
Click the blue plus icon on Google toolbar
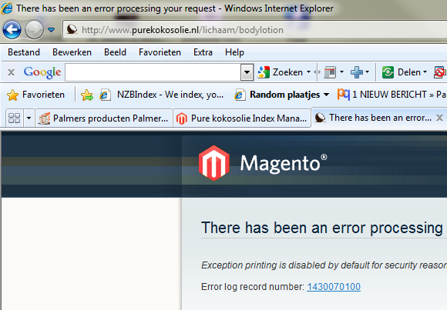click(357, 72)
